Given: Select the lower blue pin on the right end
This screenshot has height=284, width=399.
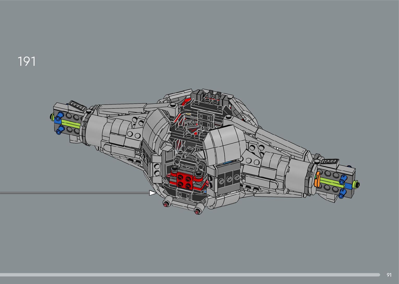Looking at the screenshot, I should [342, 193].
